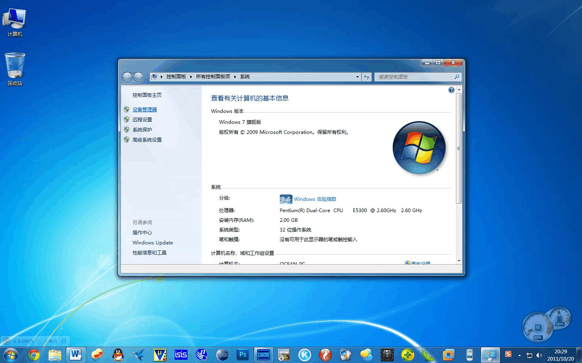Open the volume speaker tray icon
The height and width of the screenshot is (363, 582).
click(539, 355)
